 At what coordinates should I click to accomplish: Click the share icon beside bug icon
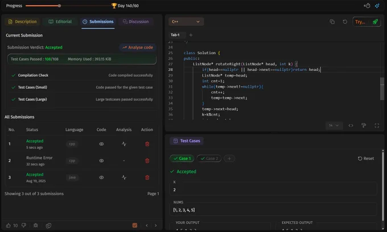tap(48, 225)
